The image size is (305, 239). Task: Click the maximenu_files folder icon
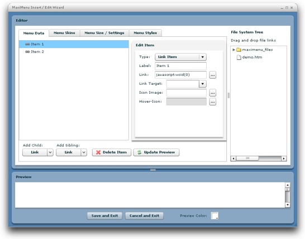click(239, 50)
